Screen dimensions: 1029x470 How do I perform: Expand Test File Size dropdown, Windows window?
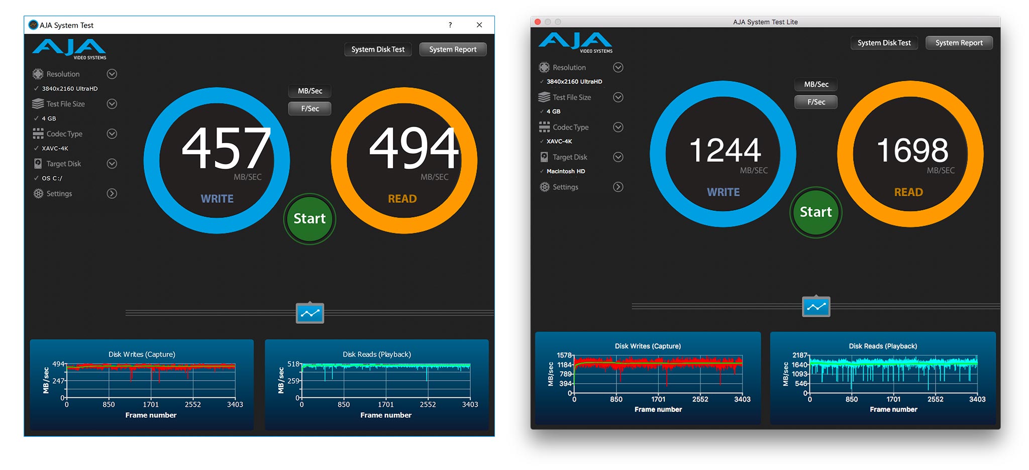tap(112, 104)
